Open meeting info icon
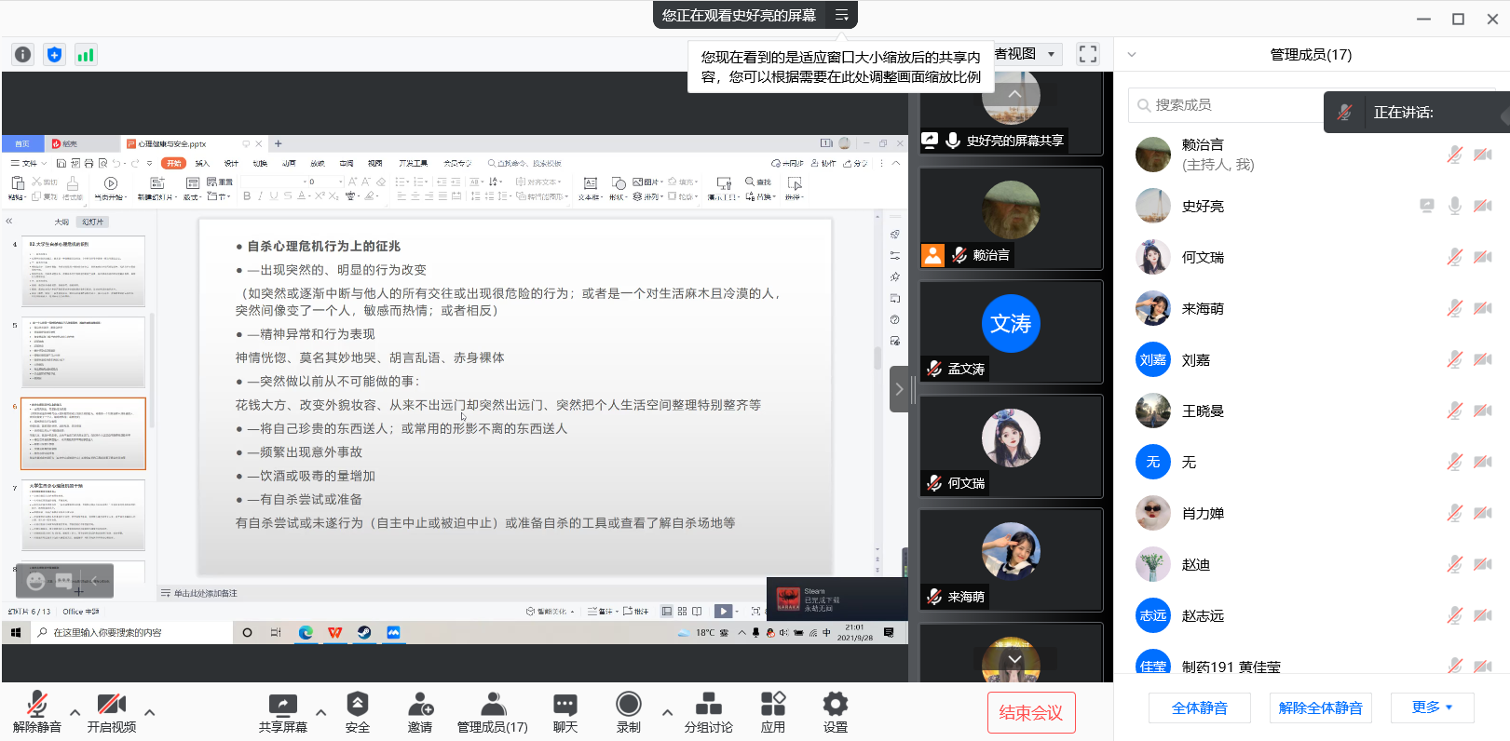The height and width of the screenshot is (741, 1510). point(23,55)
